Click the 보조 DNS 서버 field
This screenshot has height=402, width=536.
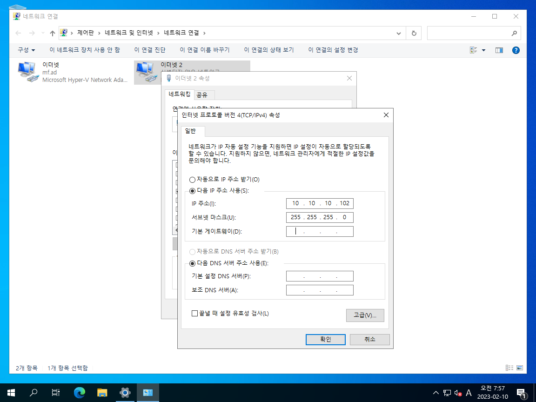tap(320, 290)
